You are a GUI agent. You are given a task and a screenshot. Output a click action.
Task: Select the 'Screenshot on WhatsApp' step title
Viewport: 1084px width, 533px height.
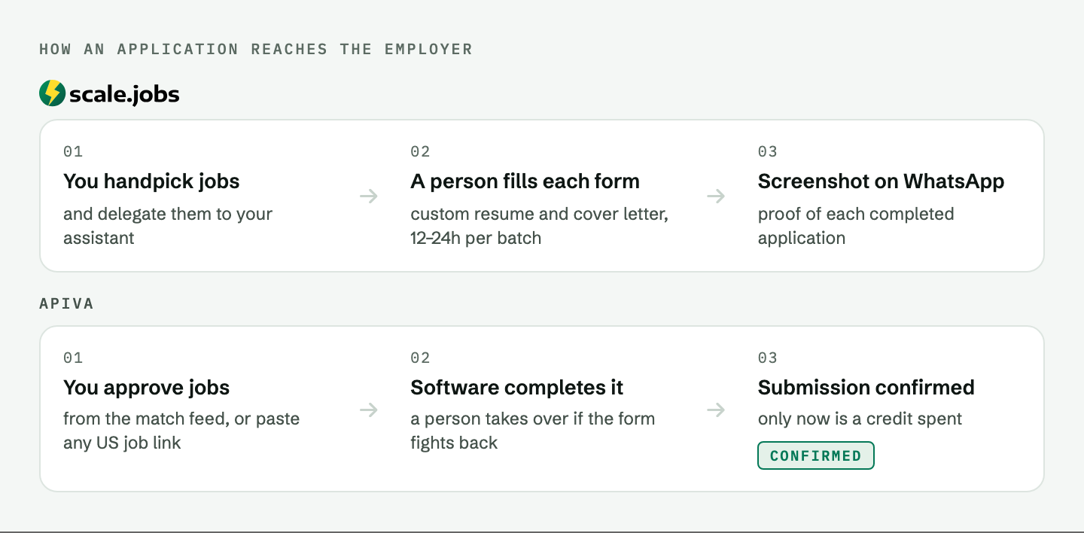[881, 181]
